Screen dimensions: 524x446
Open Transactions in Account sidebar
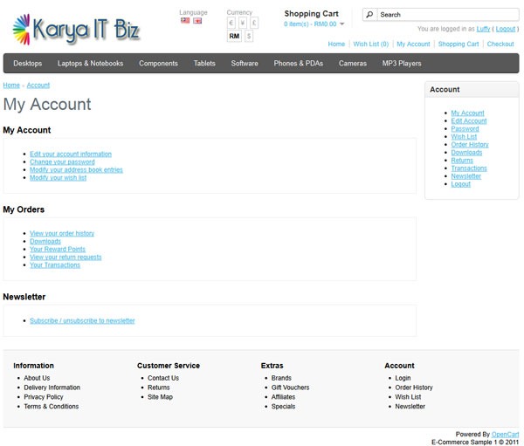point(469,168)
